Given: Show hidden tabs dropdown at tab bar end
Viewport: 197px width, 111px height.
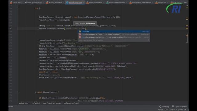Looking at the screenshot, I should (x=186, y=2).
